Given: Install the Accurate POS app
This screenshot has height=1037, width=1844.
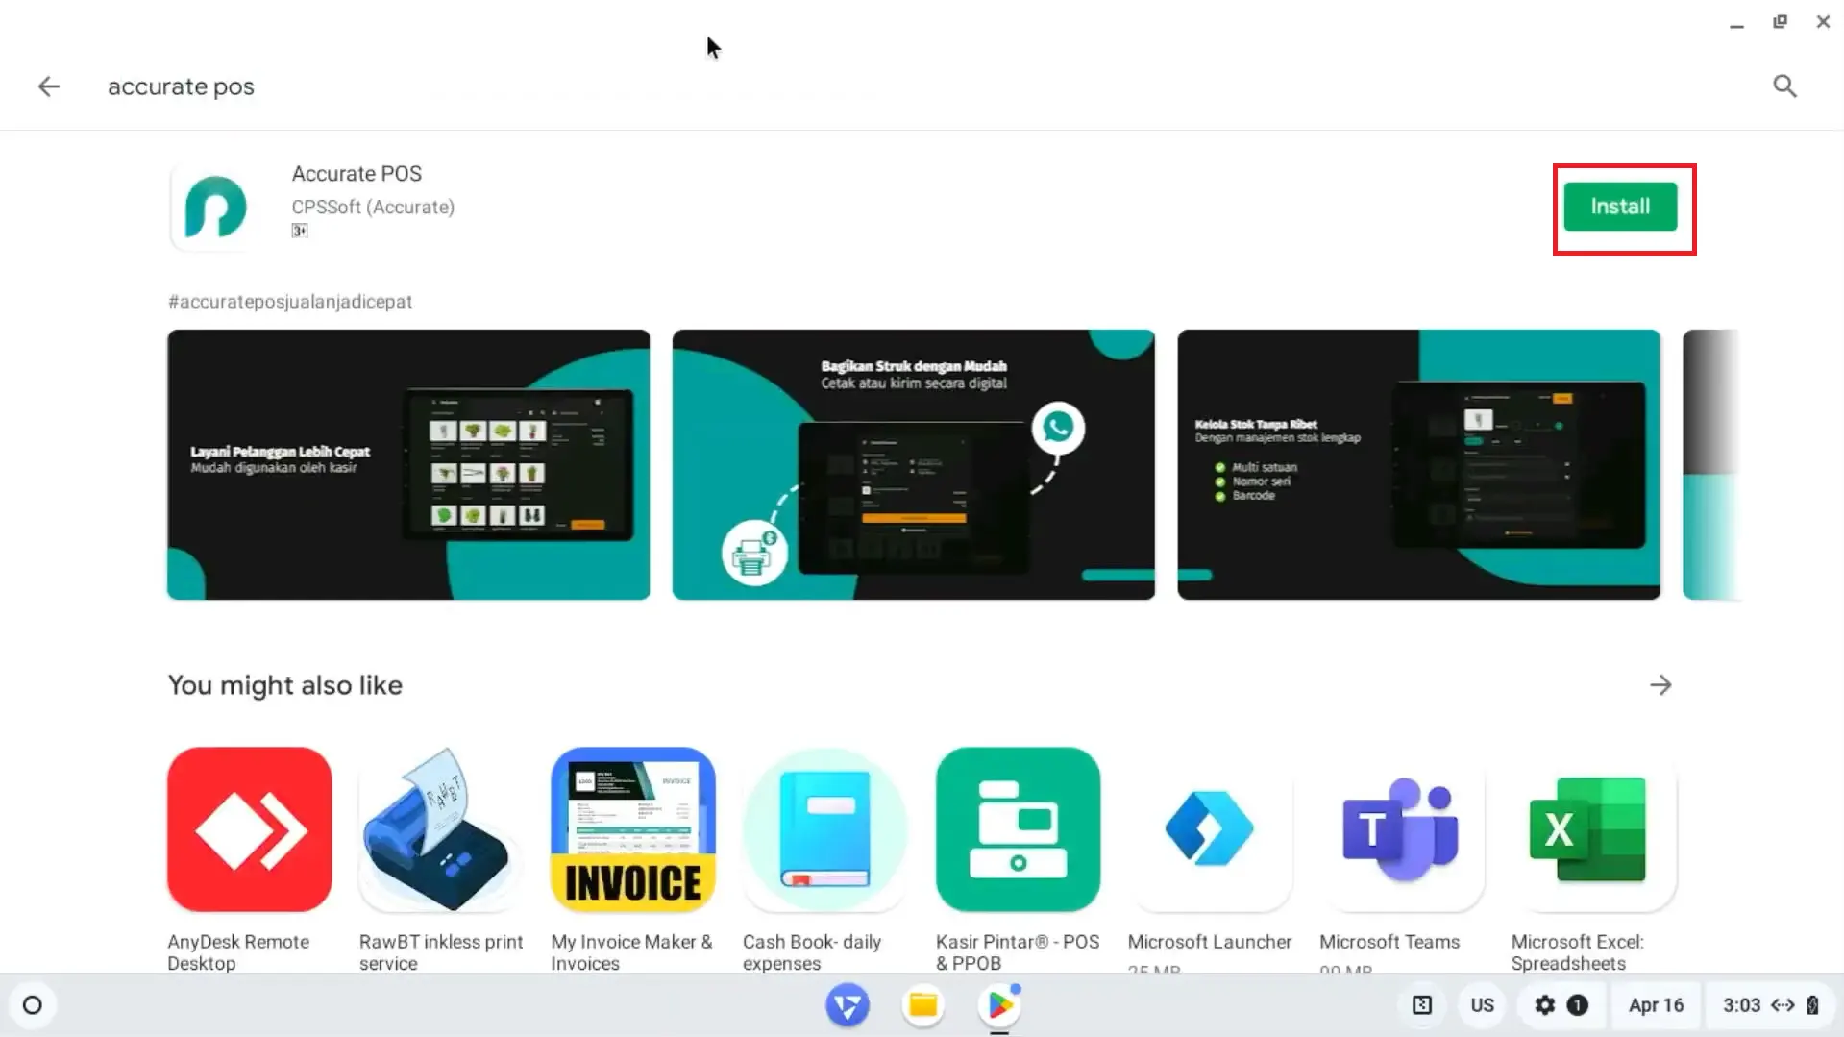Looking at the screenshot, I should click(1620, 206).
